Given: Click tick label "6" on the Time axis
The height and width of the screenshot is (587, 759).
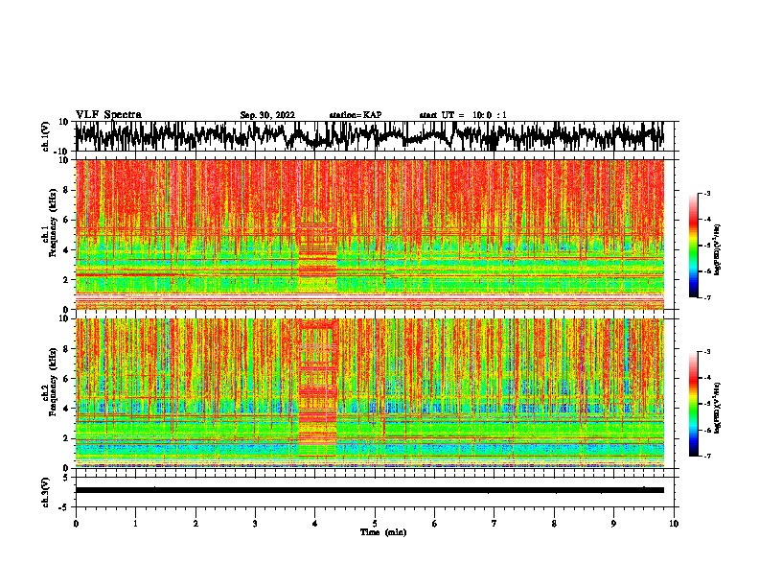Looking at the screenshot, I should [x=435, y=524].
